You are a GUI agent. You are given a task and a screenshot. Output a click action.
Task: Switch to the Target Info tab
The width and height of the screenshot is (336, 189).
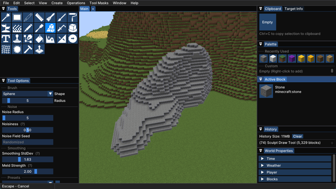tap(294, 8)
